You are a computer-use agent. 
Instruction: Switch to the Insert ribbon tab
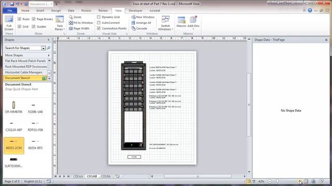(x=40, y=10)
